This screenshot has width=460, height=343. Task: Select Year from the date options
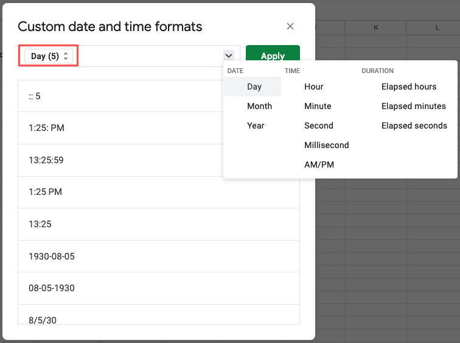click(256, 126)
